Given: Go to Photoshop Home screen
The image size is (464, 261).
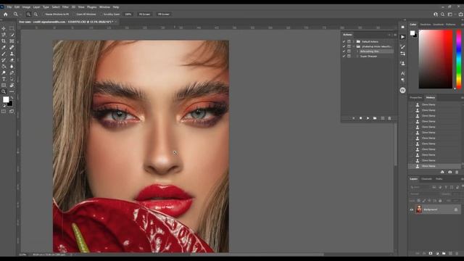Looking at the screenshot, I should 5,14.
